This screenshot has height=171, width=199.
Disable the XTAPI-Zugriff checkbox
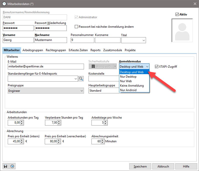[x=157, y=67]
